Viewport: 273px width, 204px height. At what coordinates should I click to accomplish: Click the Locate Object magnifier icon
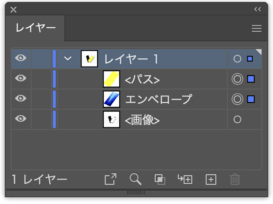click(x=135, y=180)
